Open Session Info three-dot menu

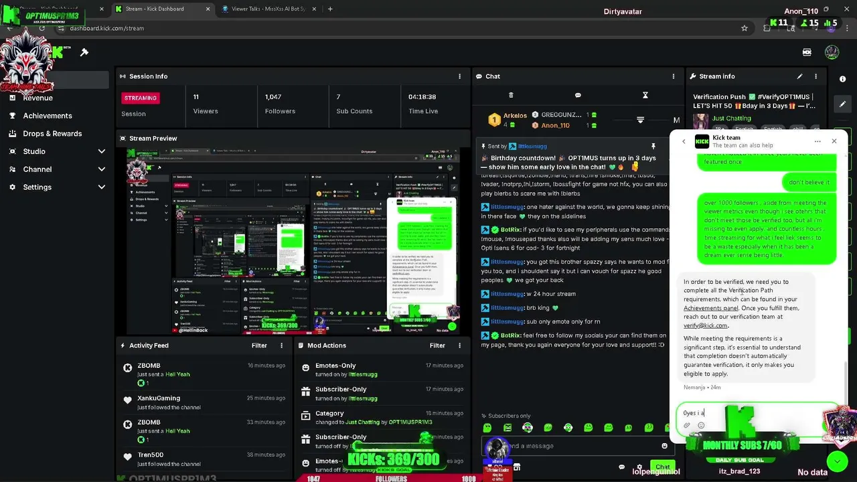[459, 76]
